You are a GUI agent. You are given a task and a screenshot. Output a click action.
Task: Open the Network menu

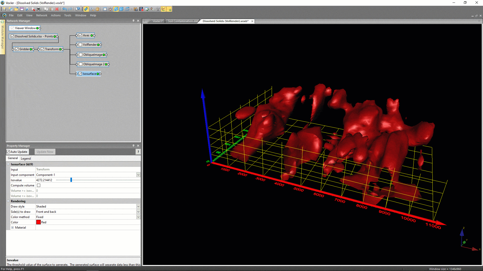point(42,15)
